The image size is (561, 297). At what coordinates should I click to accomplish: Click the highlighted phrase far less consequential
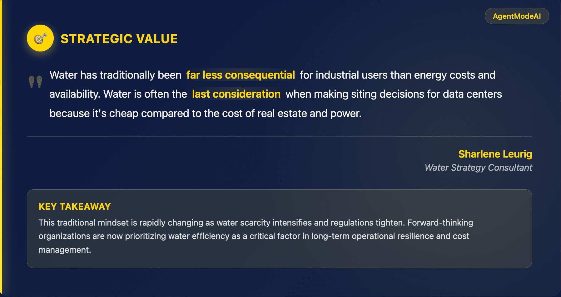click(241, 75)
